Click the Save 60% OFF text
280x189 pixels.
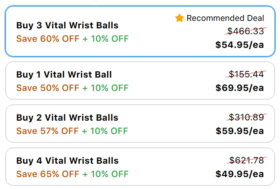(48, 39)
